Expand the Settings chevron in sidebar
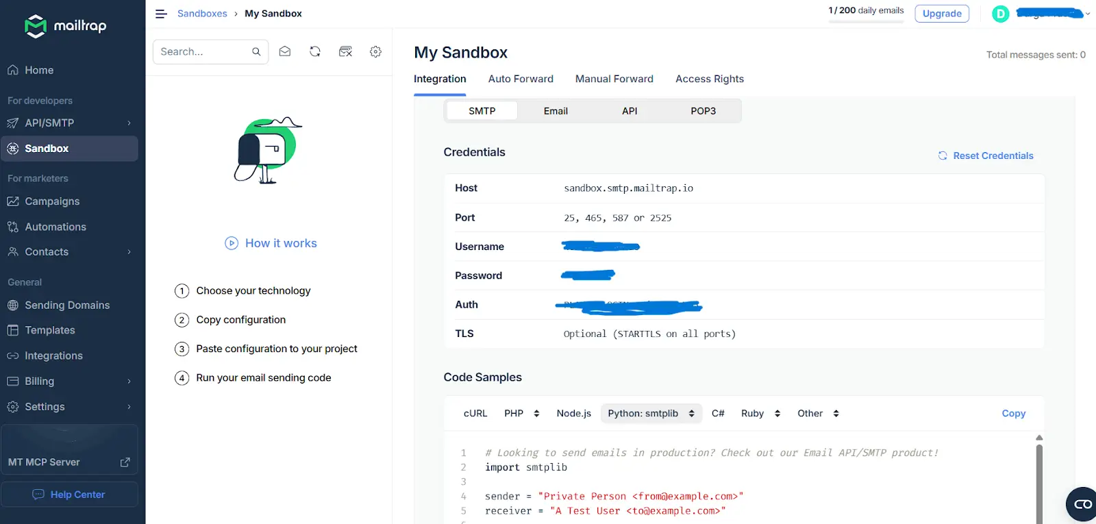The width and height of the screenshot is (1096, 524). tap(129, 407)
